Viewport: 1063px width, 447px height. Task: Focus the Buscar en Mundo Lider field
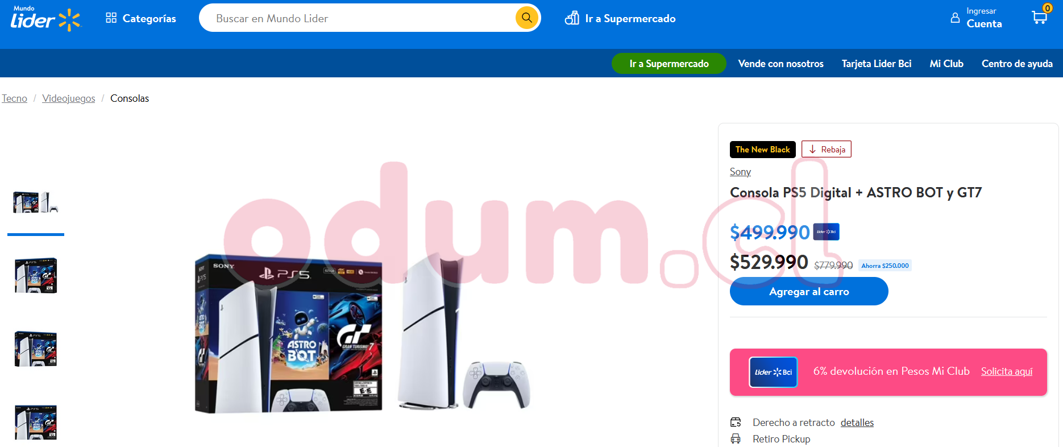click(364, 18)
